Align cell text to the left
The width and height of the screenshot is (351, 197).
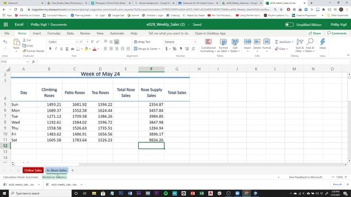[105, 49]
